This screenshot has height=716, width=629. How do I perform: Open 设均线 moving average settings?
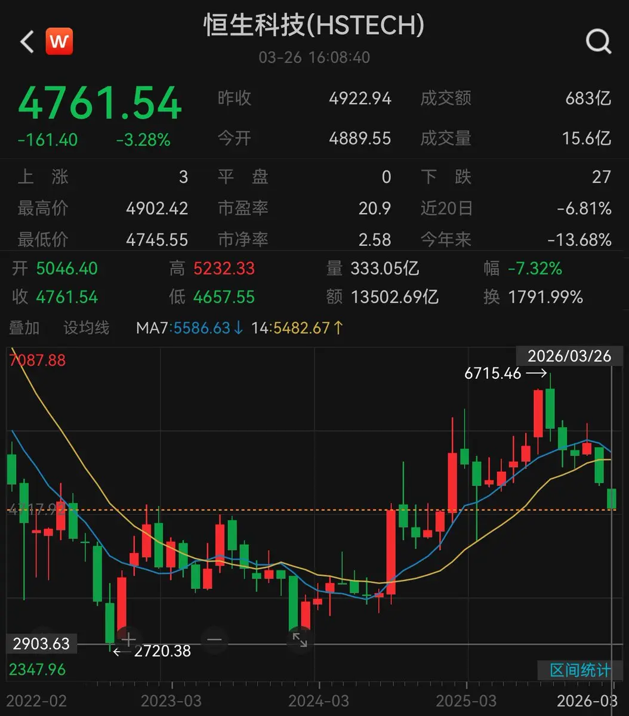[x=87, y=327]
